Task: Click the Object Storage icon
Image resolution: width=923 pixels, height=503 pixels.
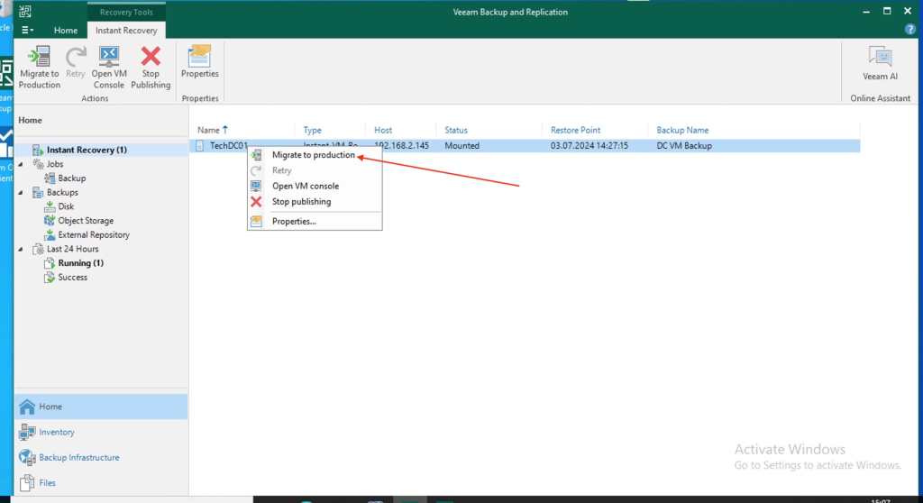Action: point(50,220)
